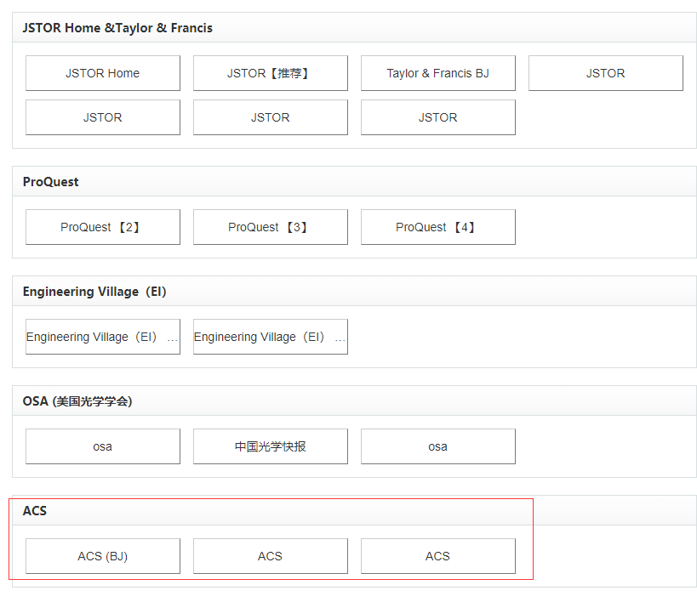Open the 中国光学快报 link

pyautogui.click(x=271, y=446)
